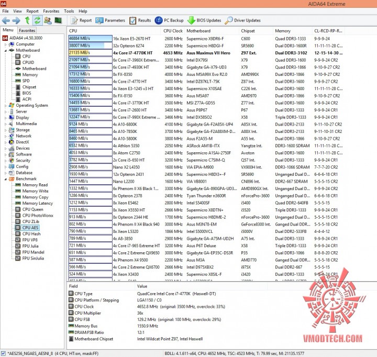This screenshot has width=377, height=357.
Task: Open the Help menu
Action: coord(83,11)
